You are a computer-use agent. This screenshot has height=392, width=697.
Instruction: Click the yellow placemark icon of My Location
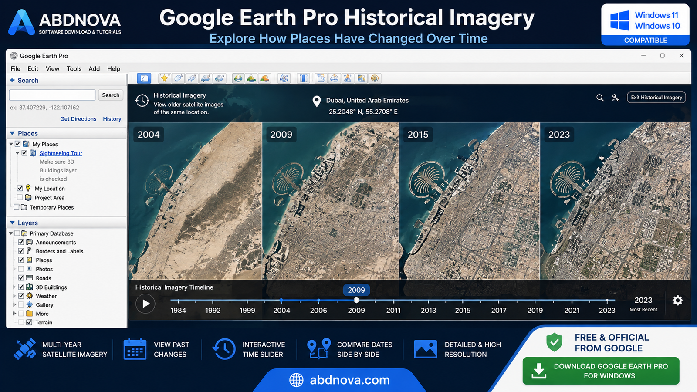[28, 188]
